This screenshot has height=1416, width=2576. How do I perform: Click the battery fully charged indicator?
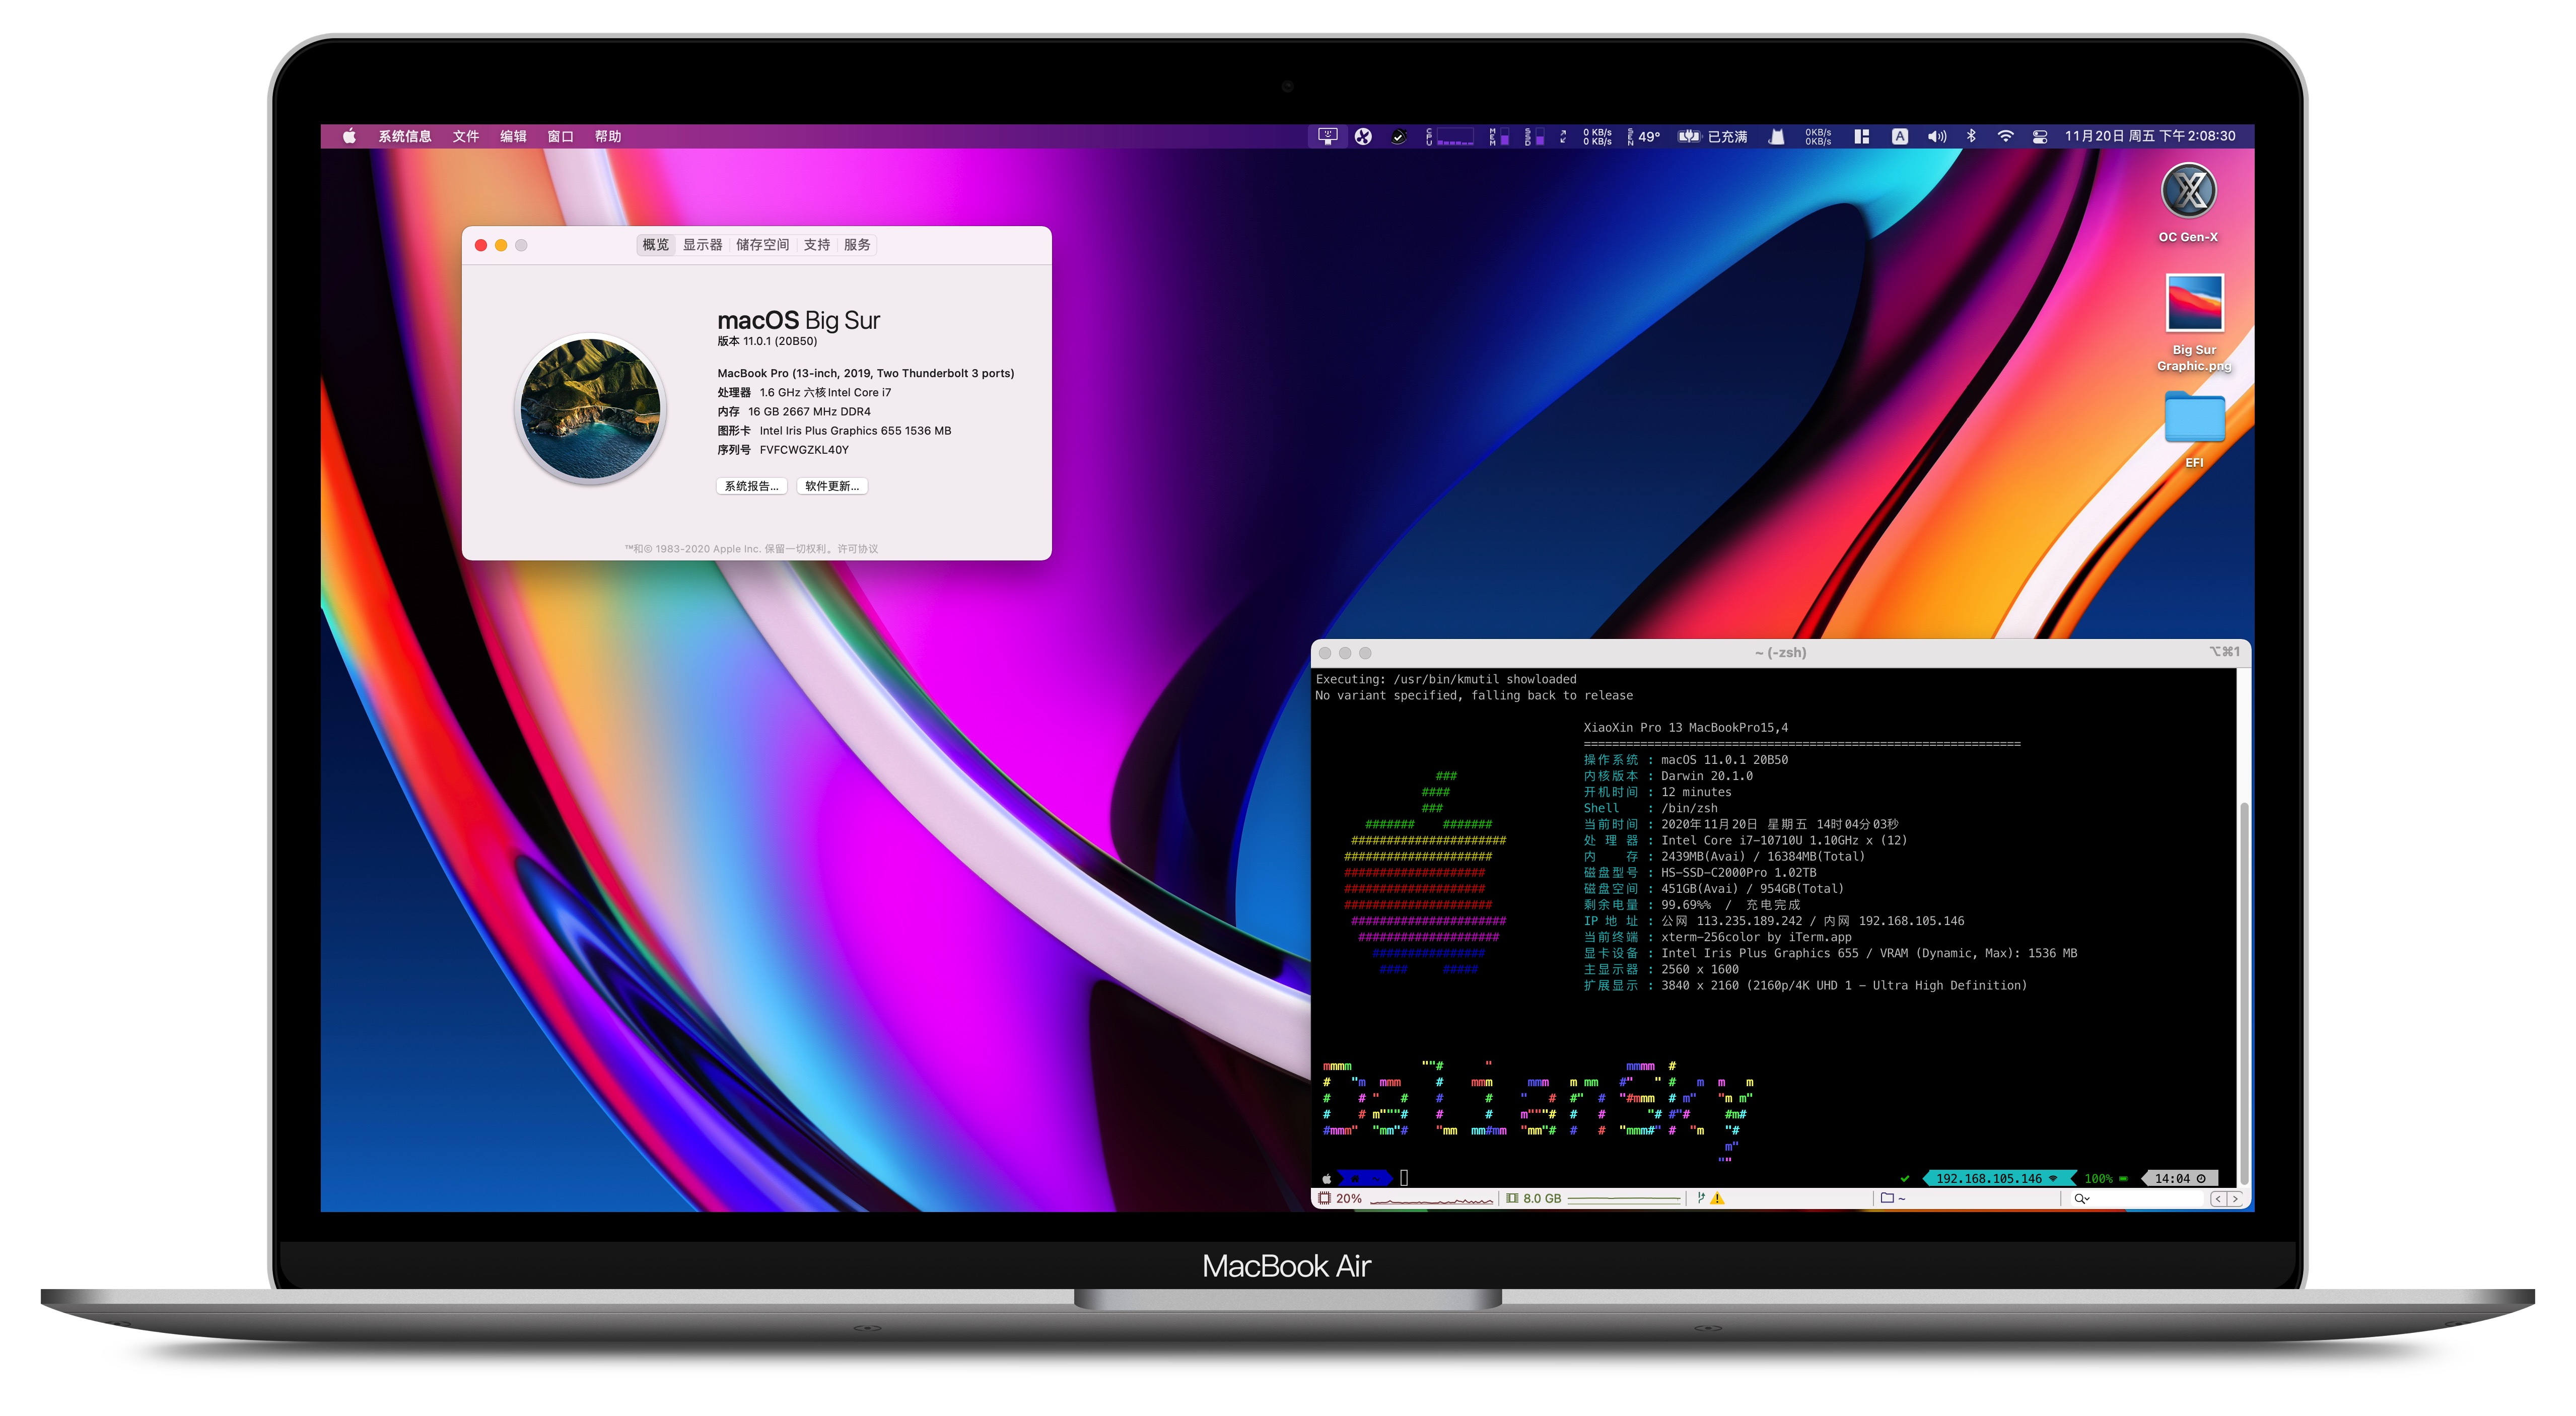tap(1713, 136)
